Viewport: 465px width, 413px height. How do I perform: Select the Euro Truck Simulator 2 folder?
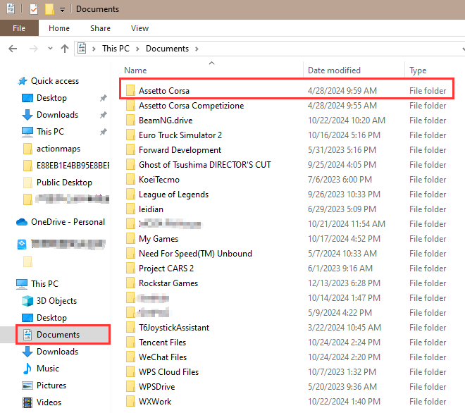(180, 135)
